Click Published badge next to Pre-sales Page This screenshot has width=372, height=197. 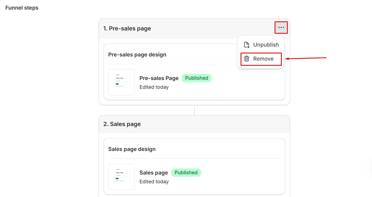196,78
